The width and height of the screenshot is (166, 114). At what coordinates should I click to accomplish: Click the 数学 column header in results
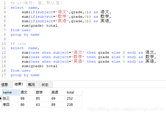[x=43, y=92]
